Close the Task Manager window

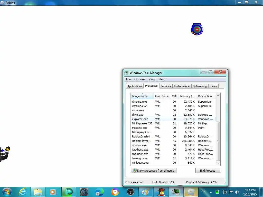[x=220, y=72]
